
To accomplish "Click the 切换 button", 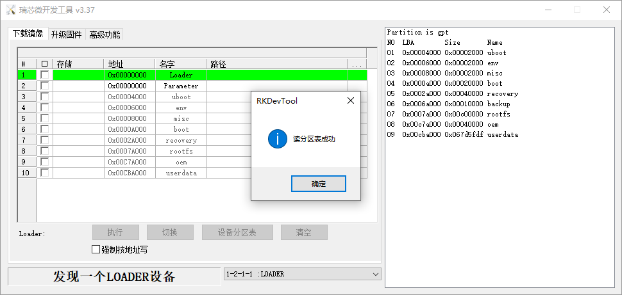I will coord(170,232).
